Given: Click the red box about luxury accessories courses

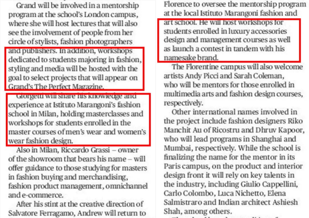Looking at the screenshot, I should (229, 40).
